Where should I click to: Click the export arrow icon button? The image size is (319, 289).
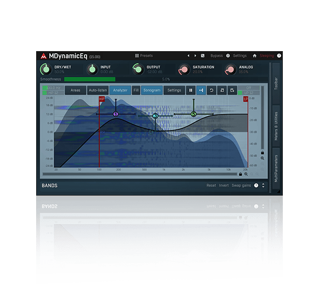pyautogui.click(x=232, y=90)
